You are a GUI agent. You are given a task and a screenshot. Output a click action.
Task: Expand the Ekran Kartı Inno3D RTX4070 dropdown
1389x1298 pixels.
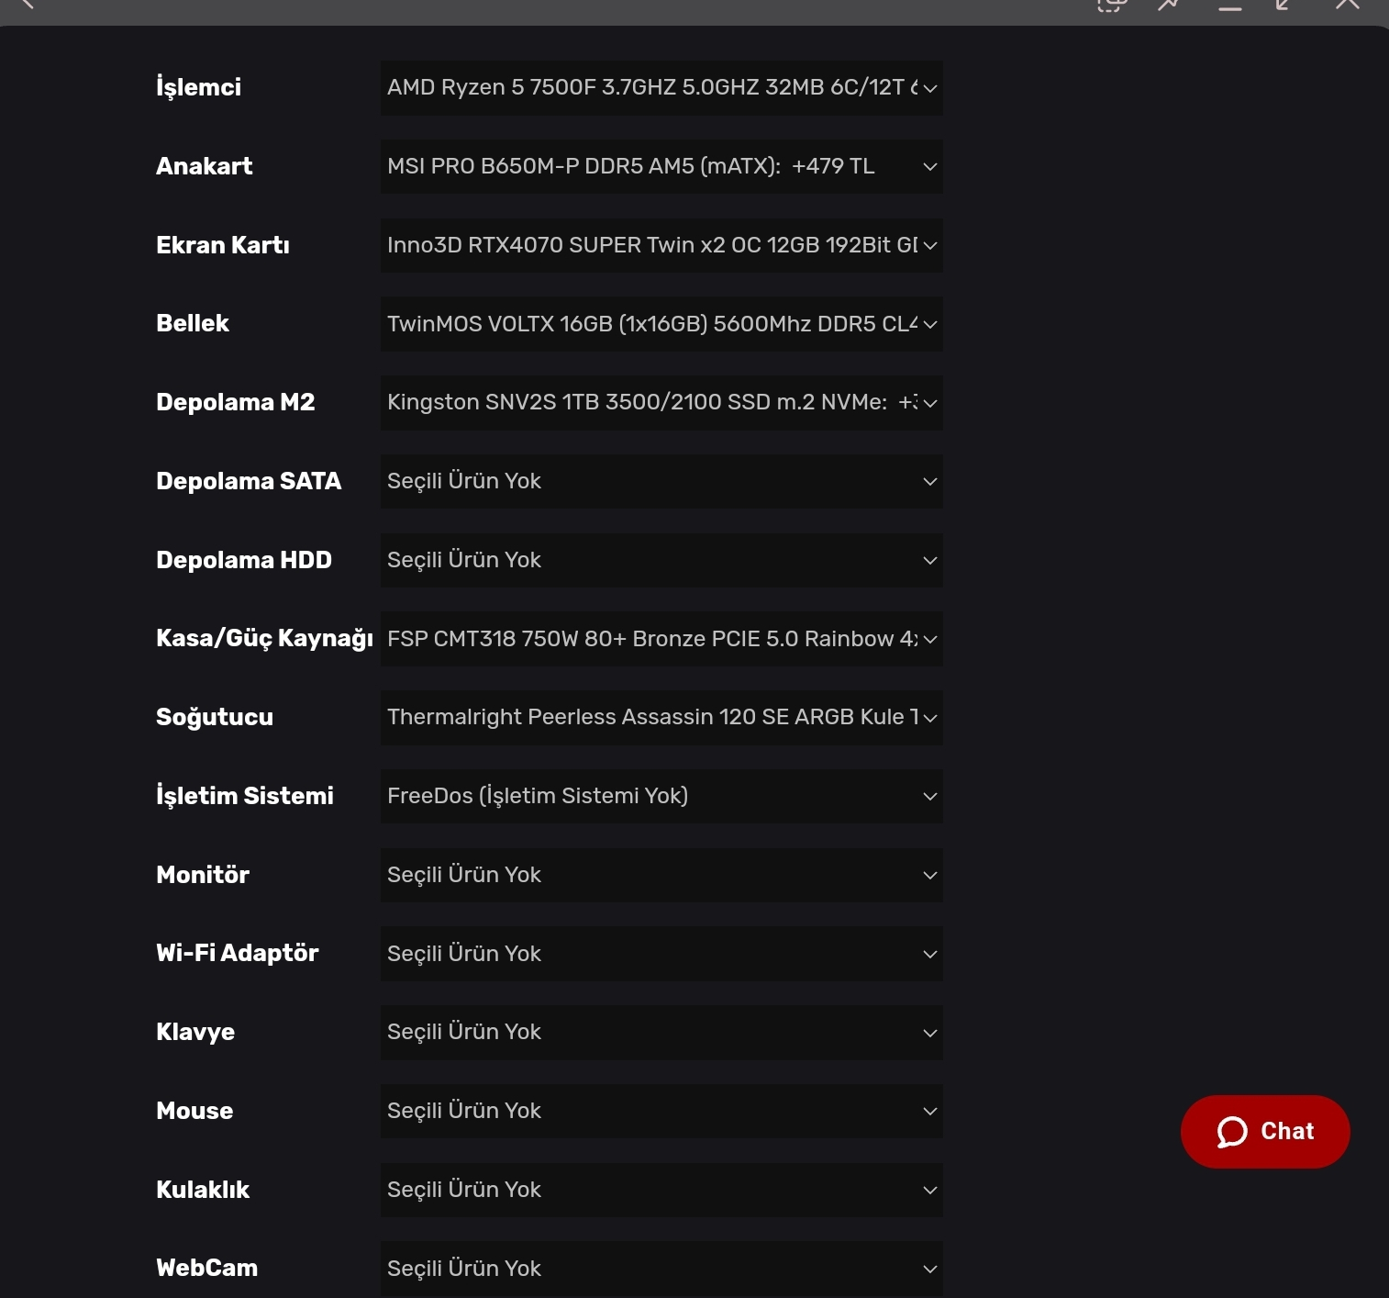tap(661, 245)
